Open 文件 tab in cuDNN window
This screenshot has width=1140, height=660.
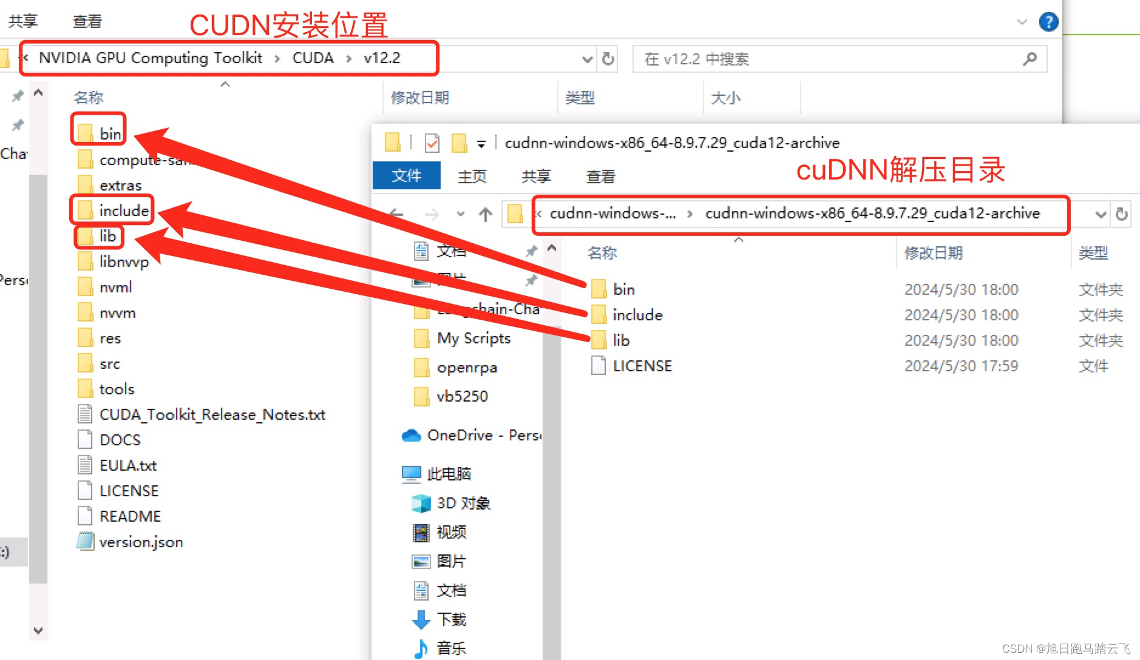click(406, 176)
